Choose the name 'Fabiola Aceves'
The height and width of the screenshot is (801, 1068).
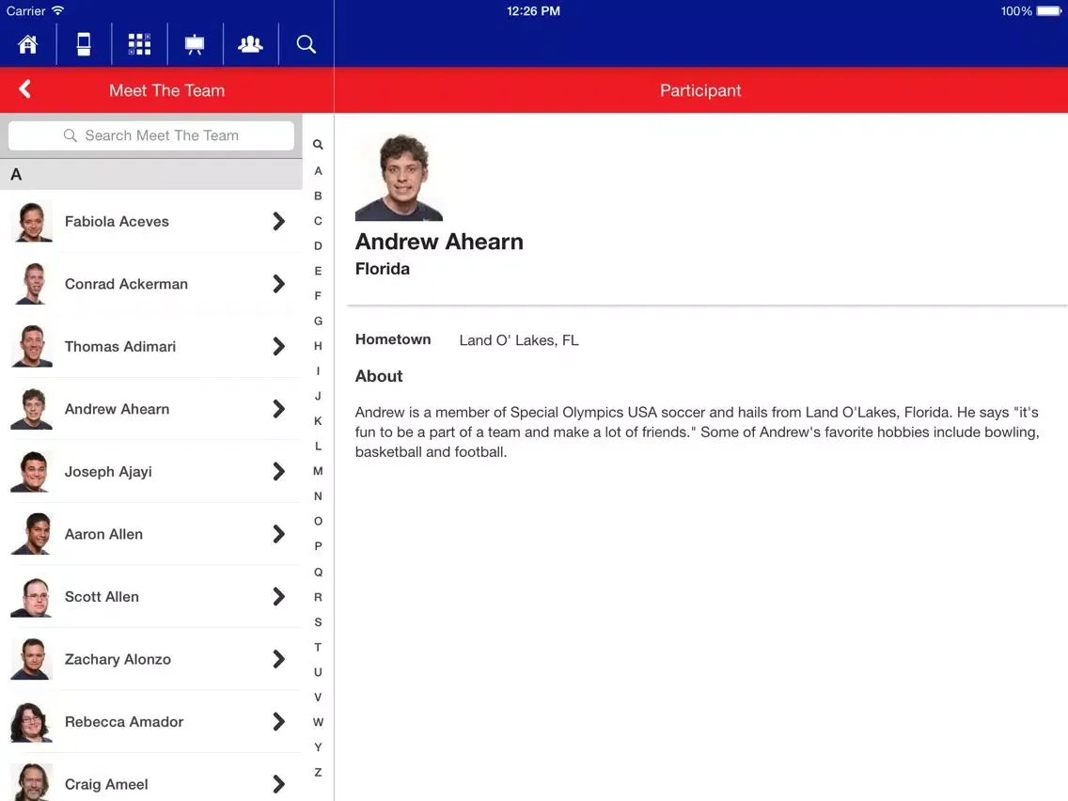(117, 221)
